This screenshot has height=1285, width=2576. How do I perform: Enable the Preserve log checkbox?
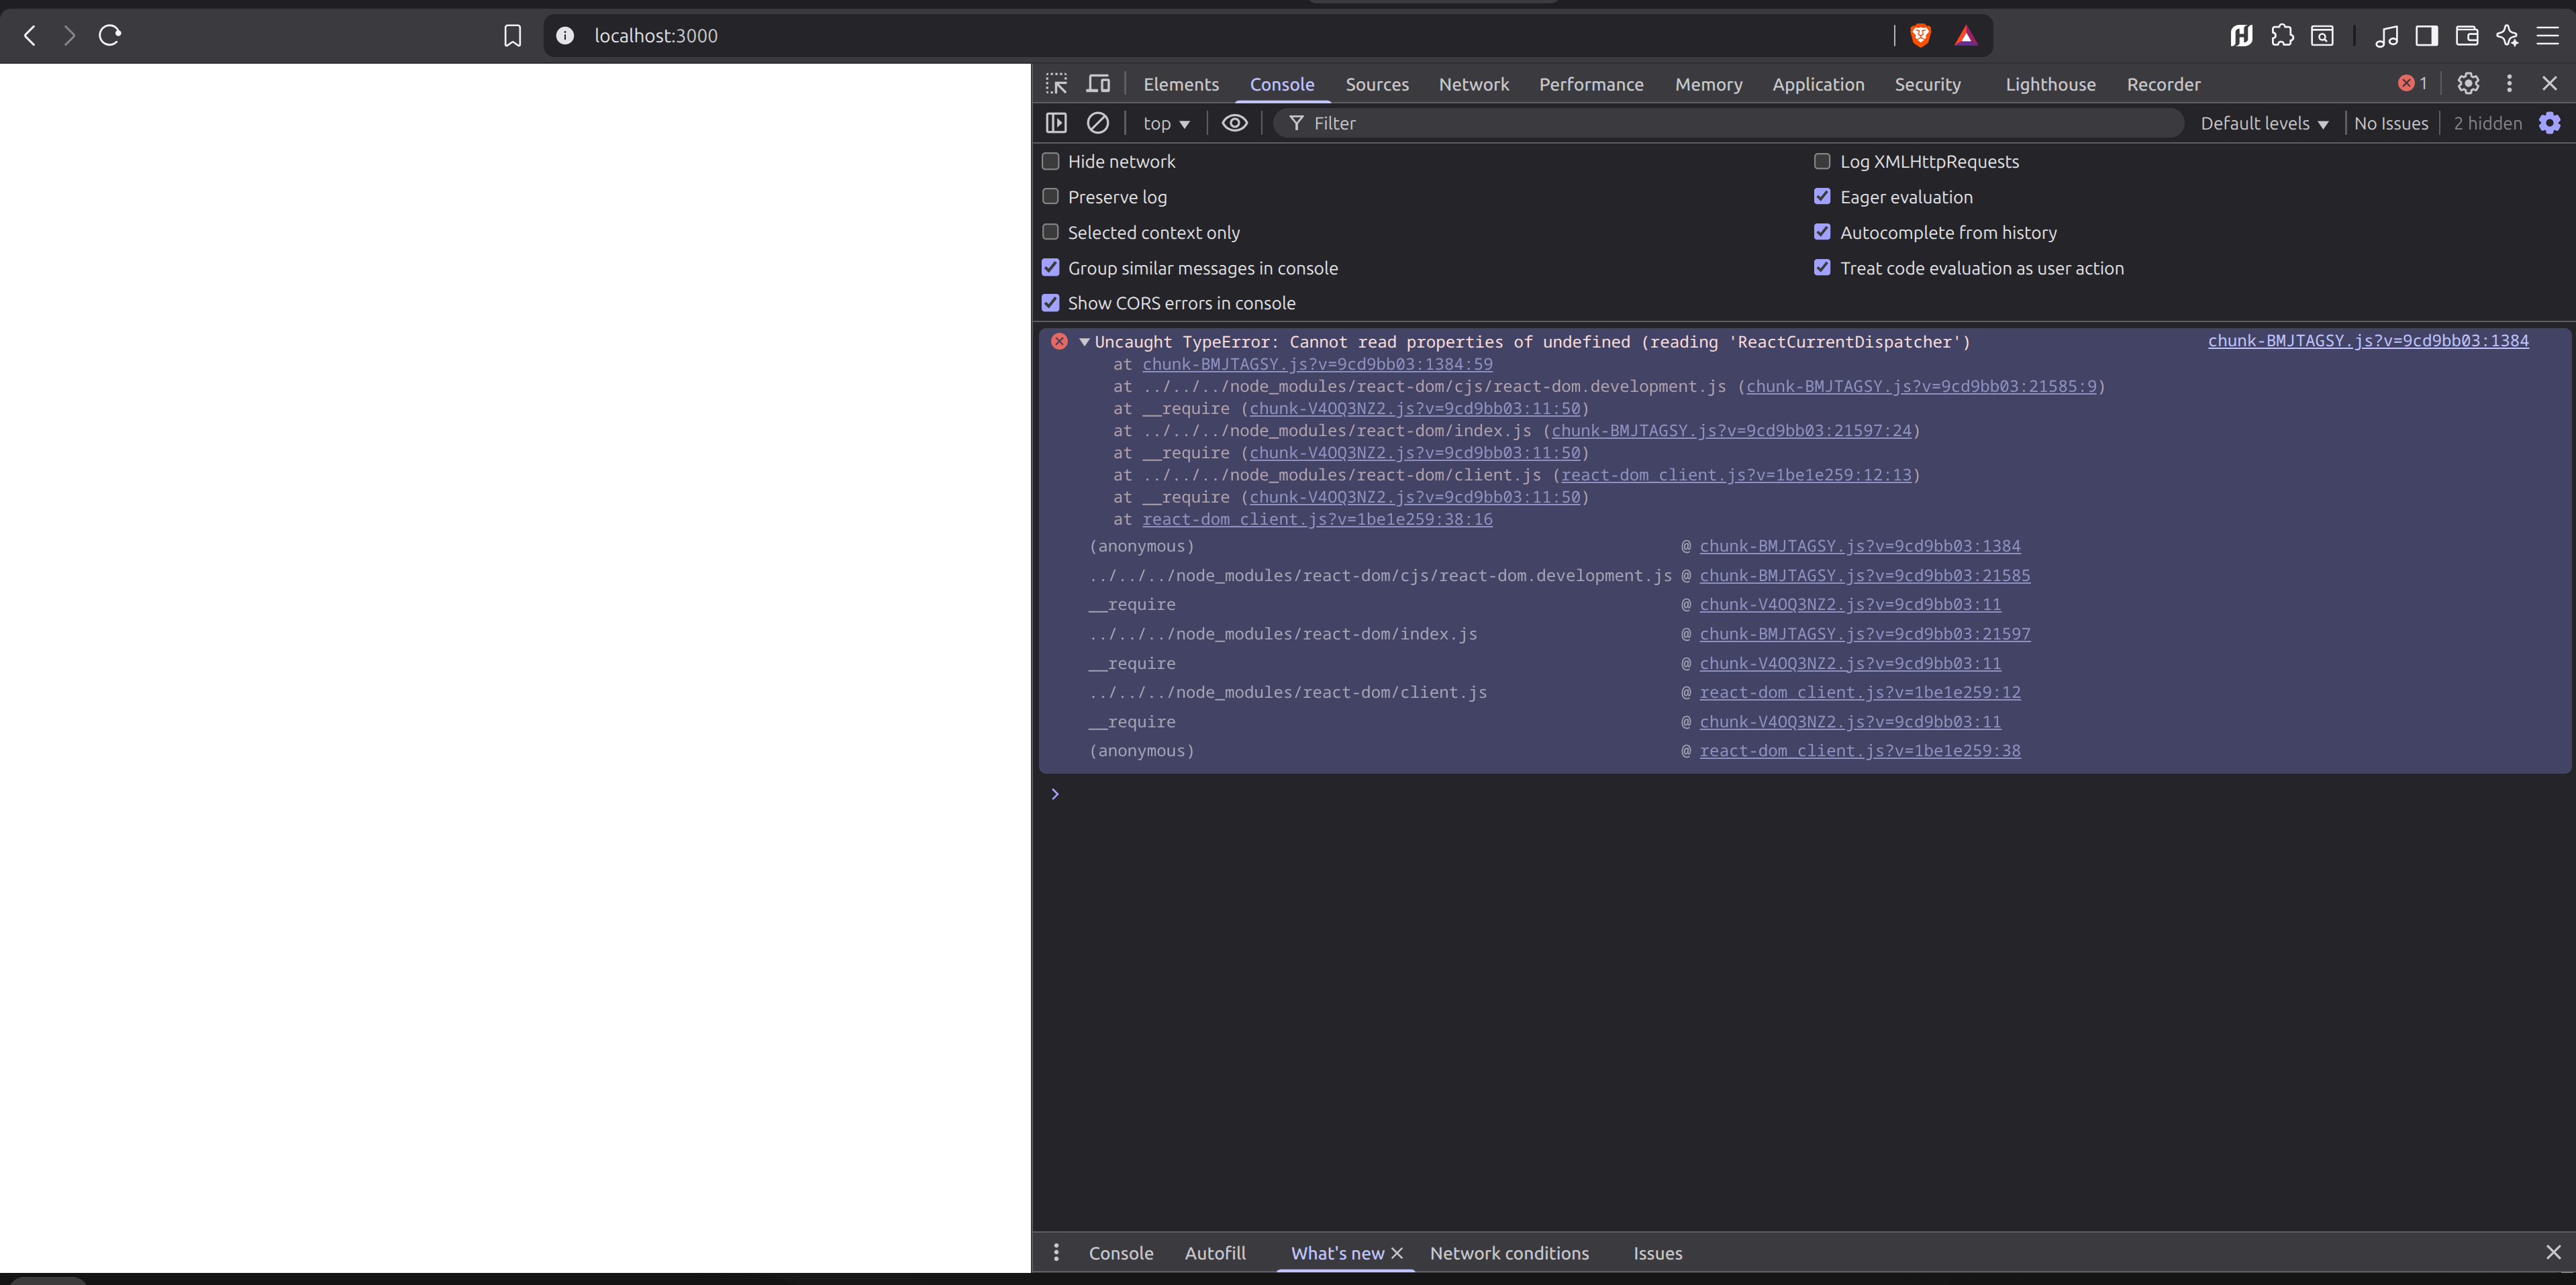pos(1050,197)
